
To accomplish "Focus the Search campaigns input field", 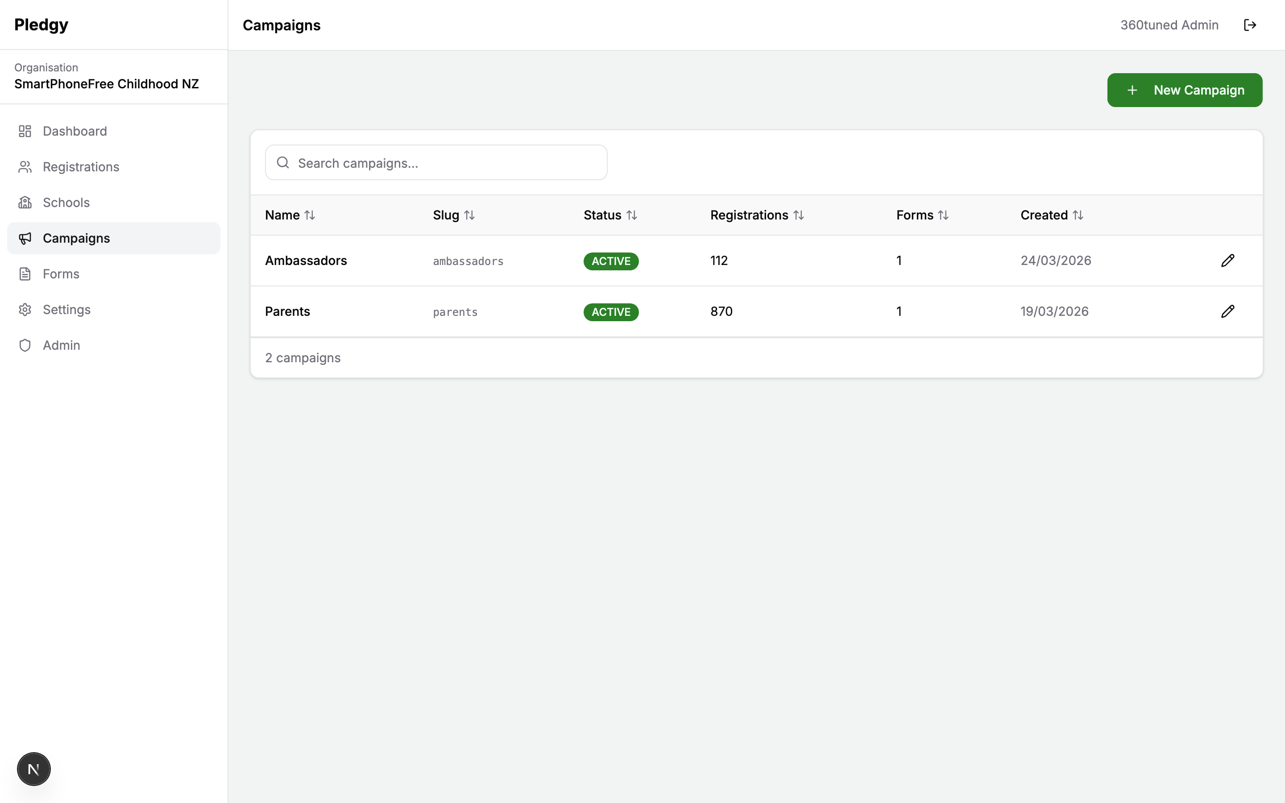I will (x=436, y=162).
